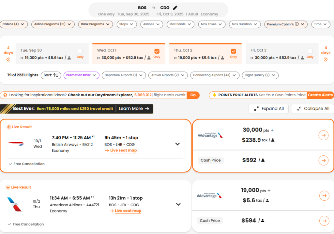
Task: Open the Flight Quality (2) dropdown
Action: coord(260,75)
